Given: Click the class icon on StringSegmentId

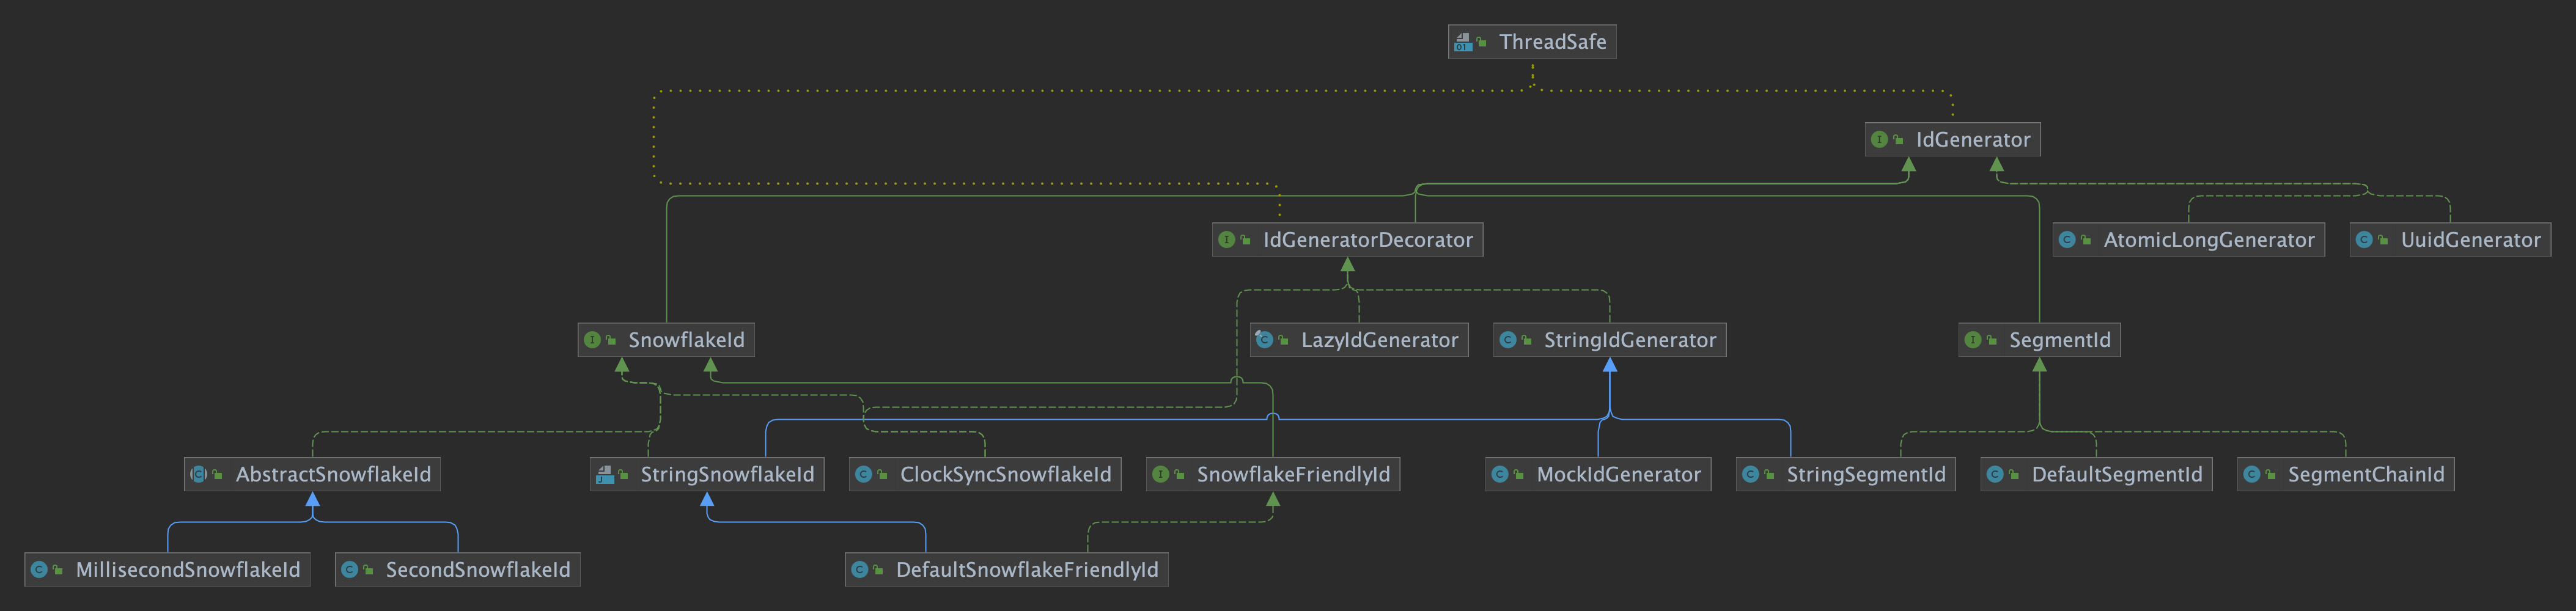Looking at the screenshot, I should [1750, 474].
